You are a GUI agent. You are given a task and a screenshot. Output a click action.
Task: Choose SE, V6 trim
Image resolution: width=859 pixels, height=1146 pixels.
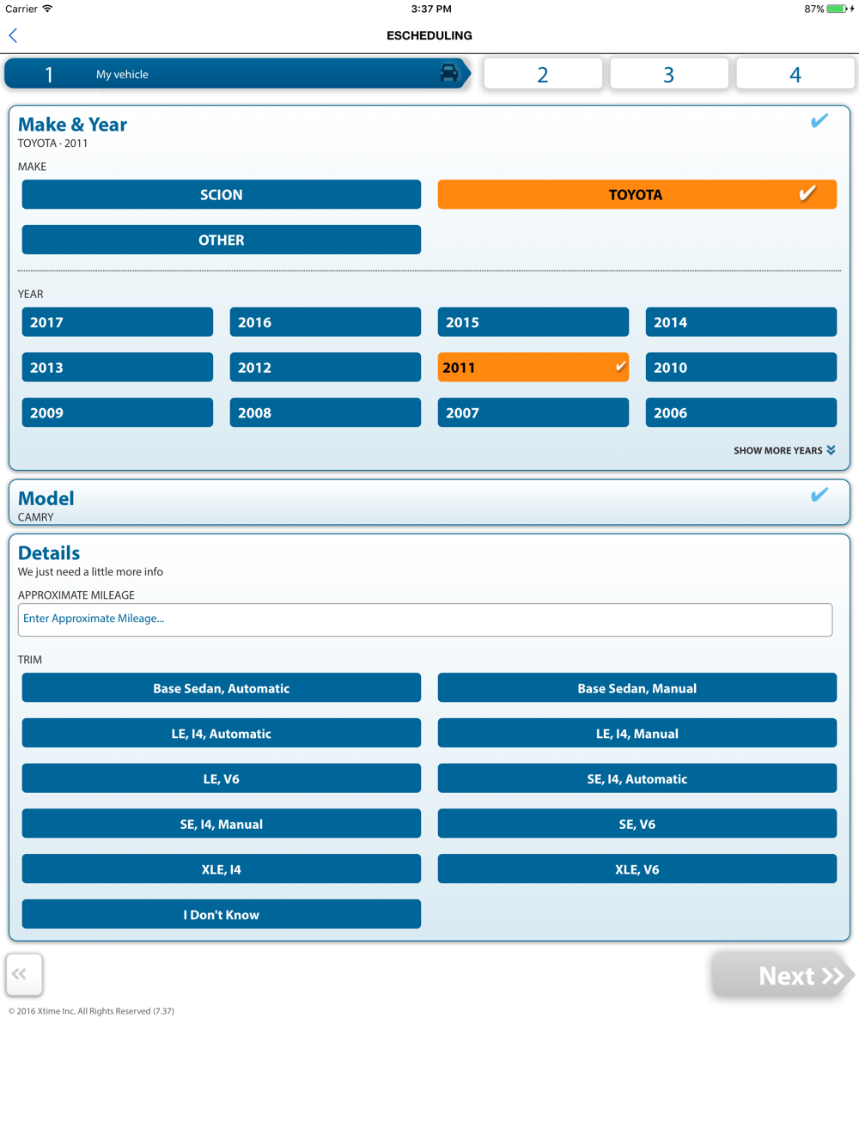coord(637,824)
